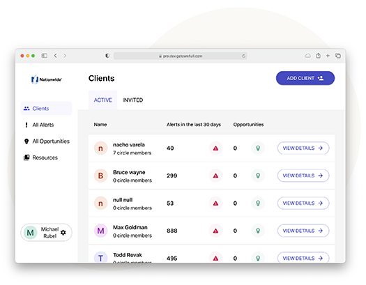This screenshot has height=285, width=366.
Task: Go forward in the browser
Action: pyautogui.click(x=65, y=56)
